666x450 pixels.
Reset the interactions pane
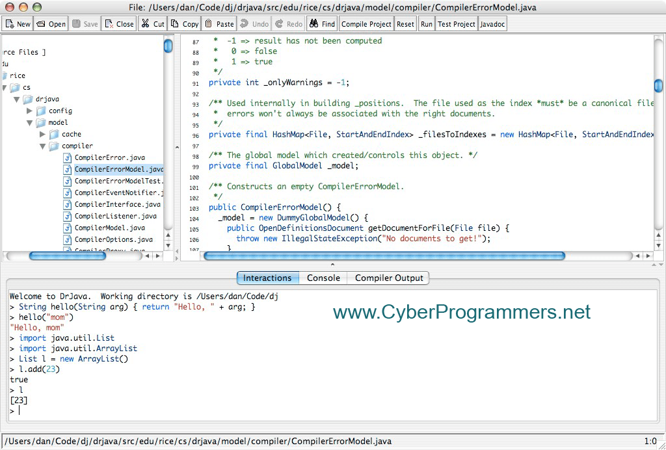(x=405, y=23)
